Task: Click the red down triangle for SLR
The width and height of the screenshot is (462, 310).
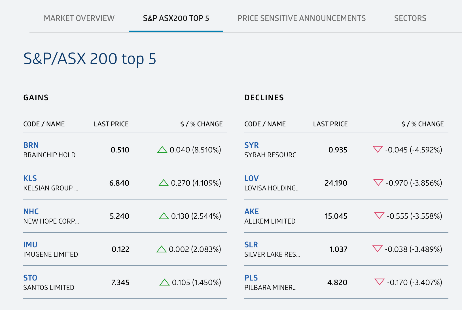Action: click(x=378, y=249)
